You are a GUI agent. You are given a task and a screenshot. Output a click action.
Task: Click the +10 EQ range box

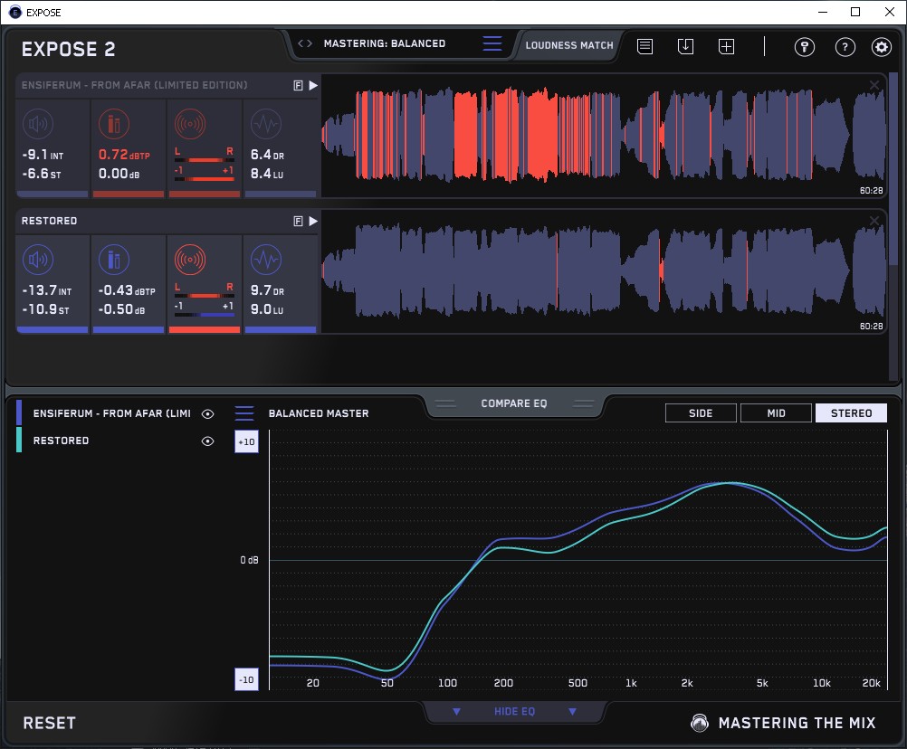246,442
